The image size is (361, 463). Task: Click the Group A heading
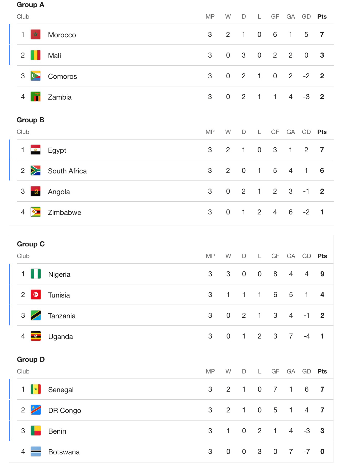coord(31,5)
